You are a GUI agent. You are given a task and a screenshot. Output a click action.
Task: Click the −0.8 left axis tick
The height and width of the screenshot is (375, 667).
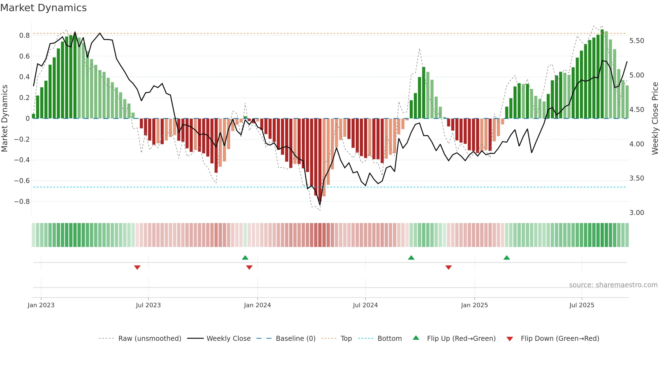(22, 202)
